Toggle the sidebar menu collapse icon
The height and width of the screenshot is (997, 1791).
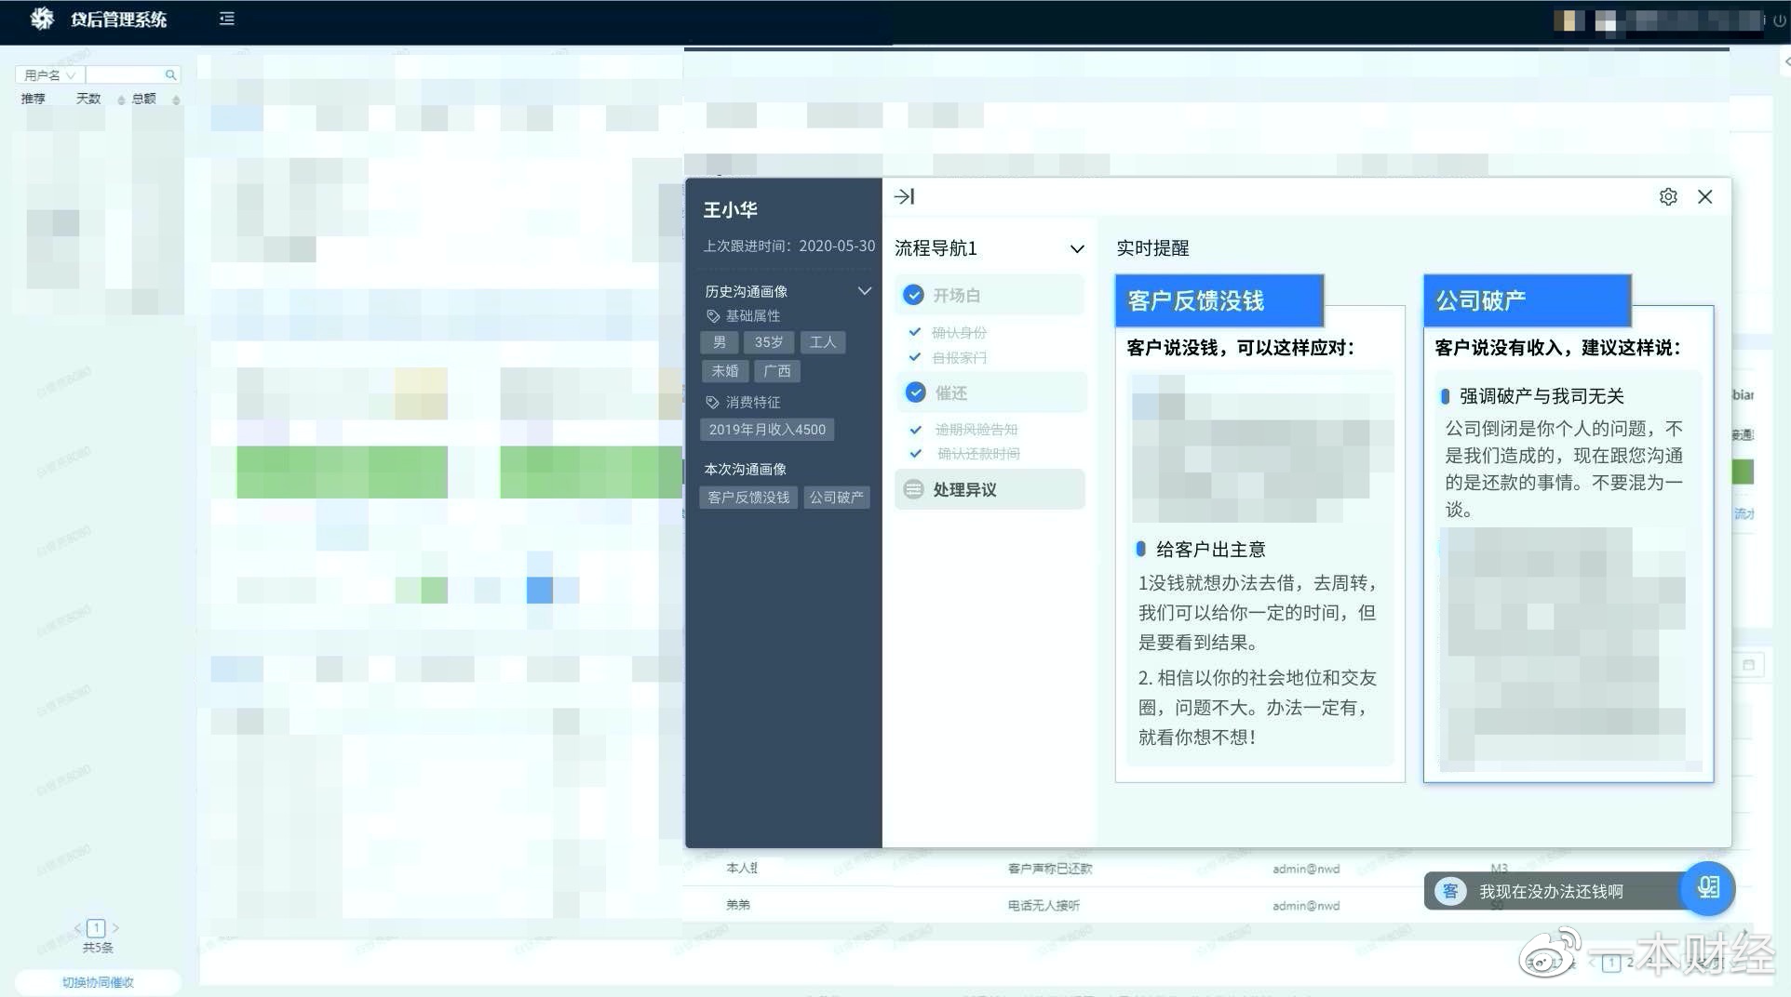226,19
